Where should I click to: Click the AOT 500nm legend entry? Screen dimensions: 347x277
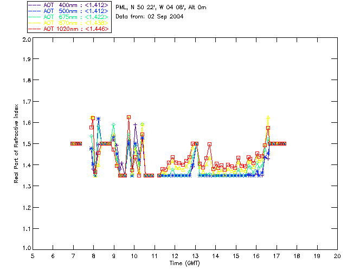coord(68,11)
